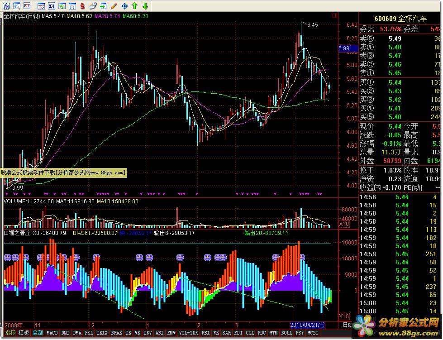The image size is (443, 340).
Task: Click the RSI indicator toolbar icon
Action: point(52,5)
